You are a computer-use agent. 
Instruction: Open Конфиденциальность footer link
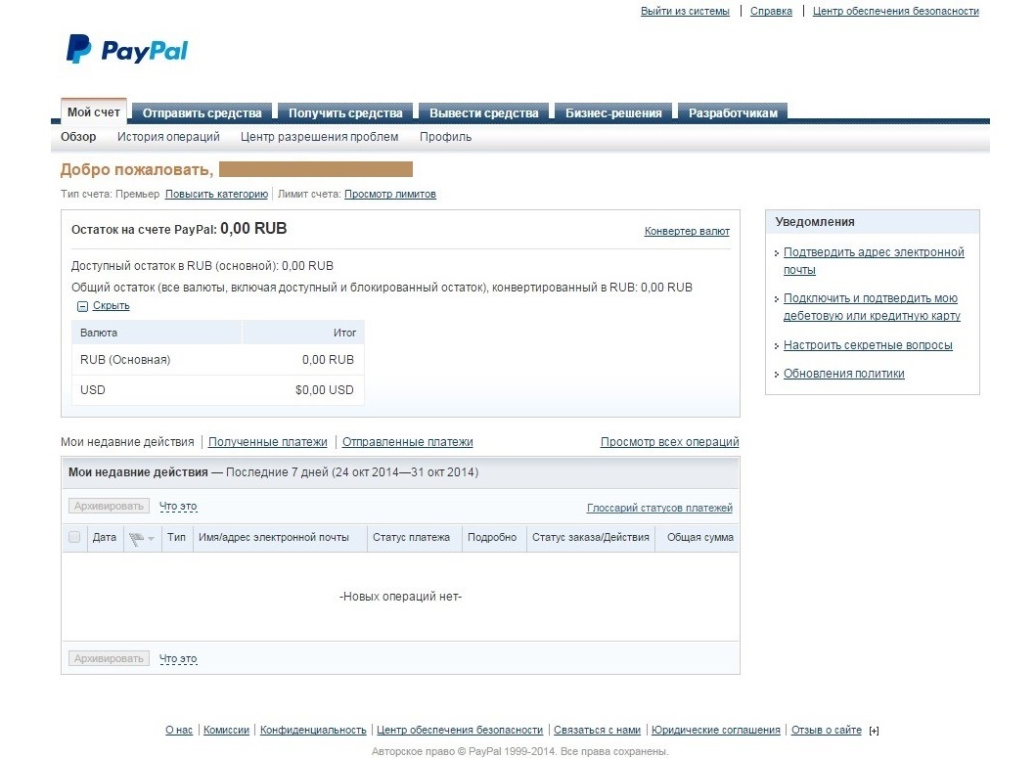pos(313,731)
